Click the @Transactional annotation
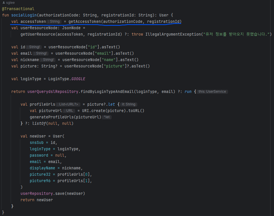274x216 pixels. (x=18, y=9)
